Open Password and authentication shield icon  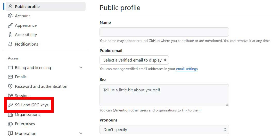click(10, 86)
